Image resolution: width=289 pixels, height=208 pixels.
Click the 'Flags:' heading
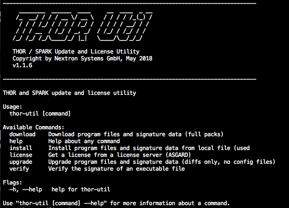point(13,182)
